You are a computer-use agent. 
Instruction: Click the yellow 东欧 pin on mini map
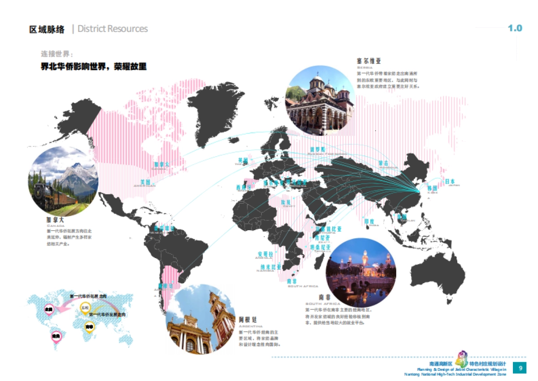[x=85, y=307]
